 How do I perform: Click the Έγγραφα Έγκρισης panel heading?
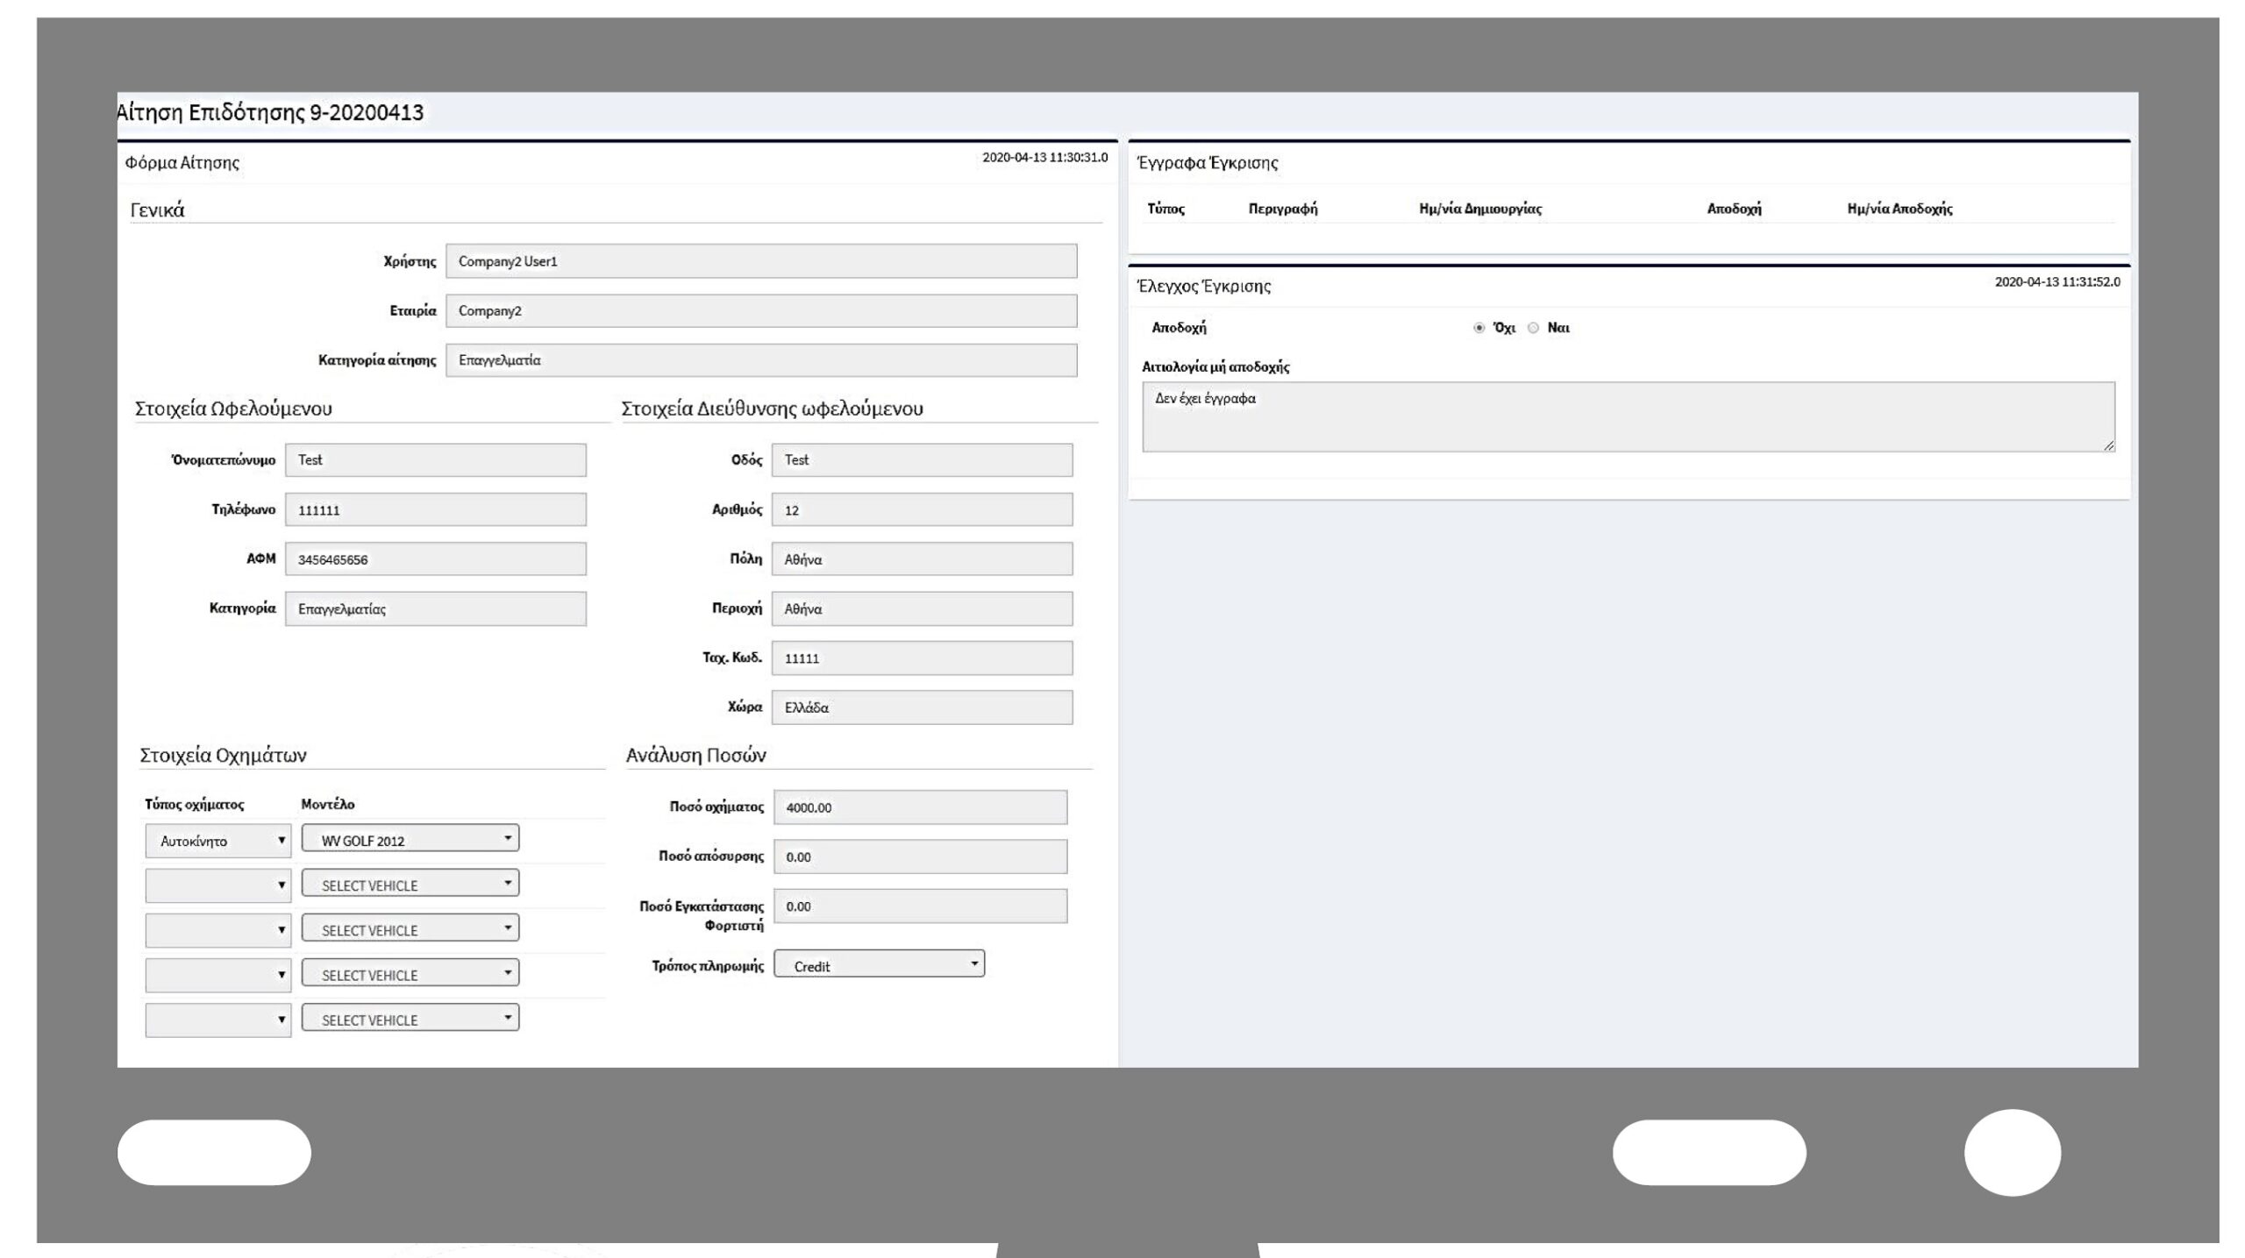[x=1208, y=163]
